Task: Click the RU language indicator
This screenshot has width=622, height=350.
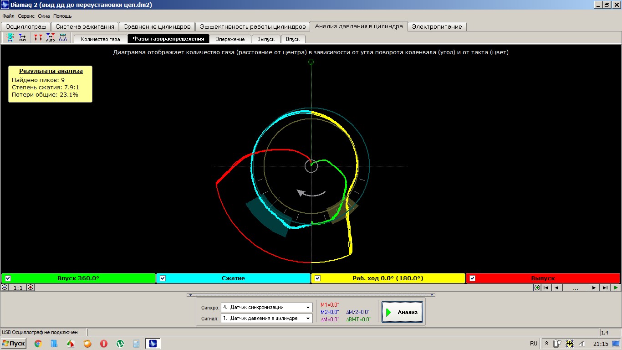Action: [x=534, y=344]
